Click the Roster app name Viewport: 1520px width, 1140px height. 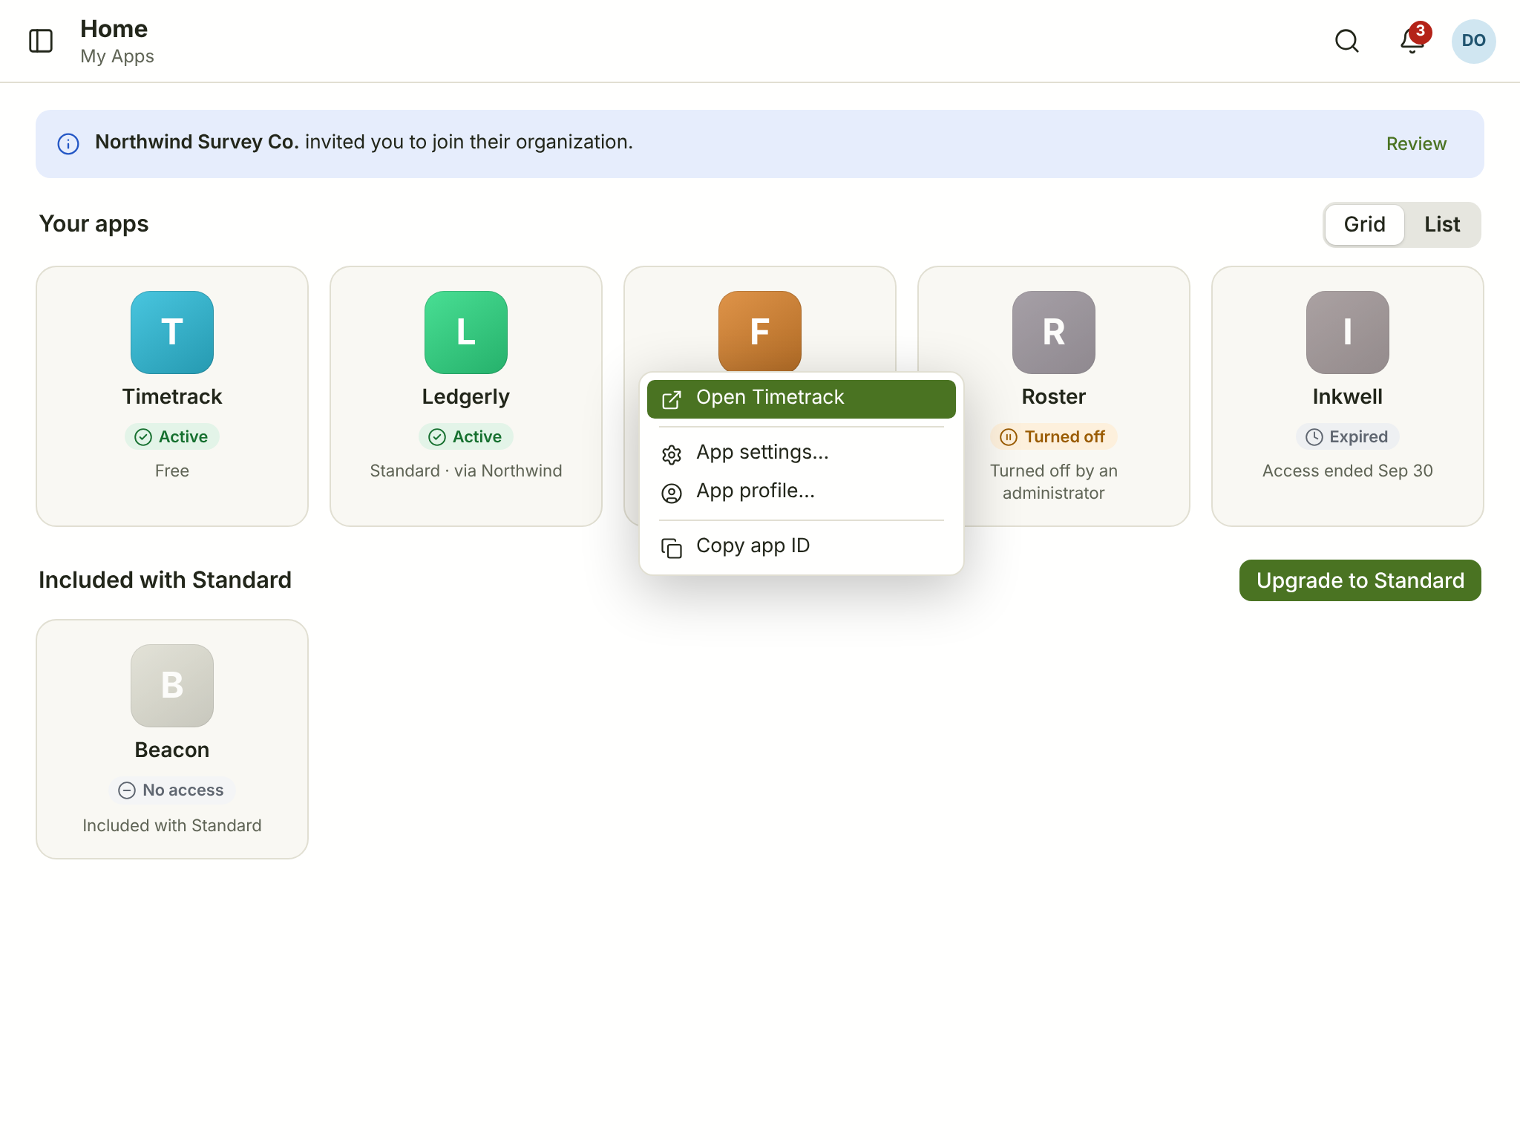pos(1054,397)
